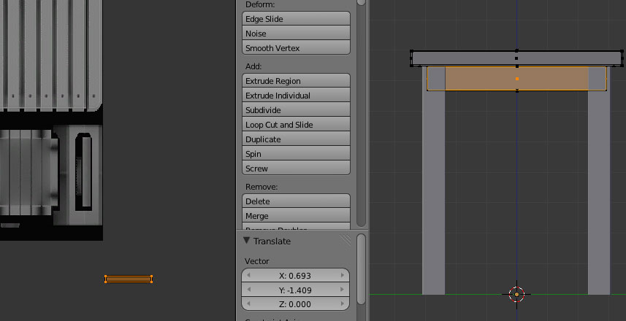Click the Smooth Vertex button

point(295,48)
